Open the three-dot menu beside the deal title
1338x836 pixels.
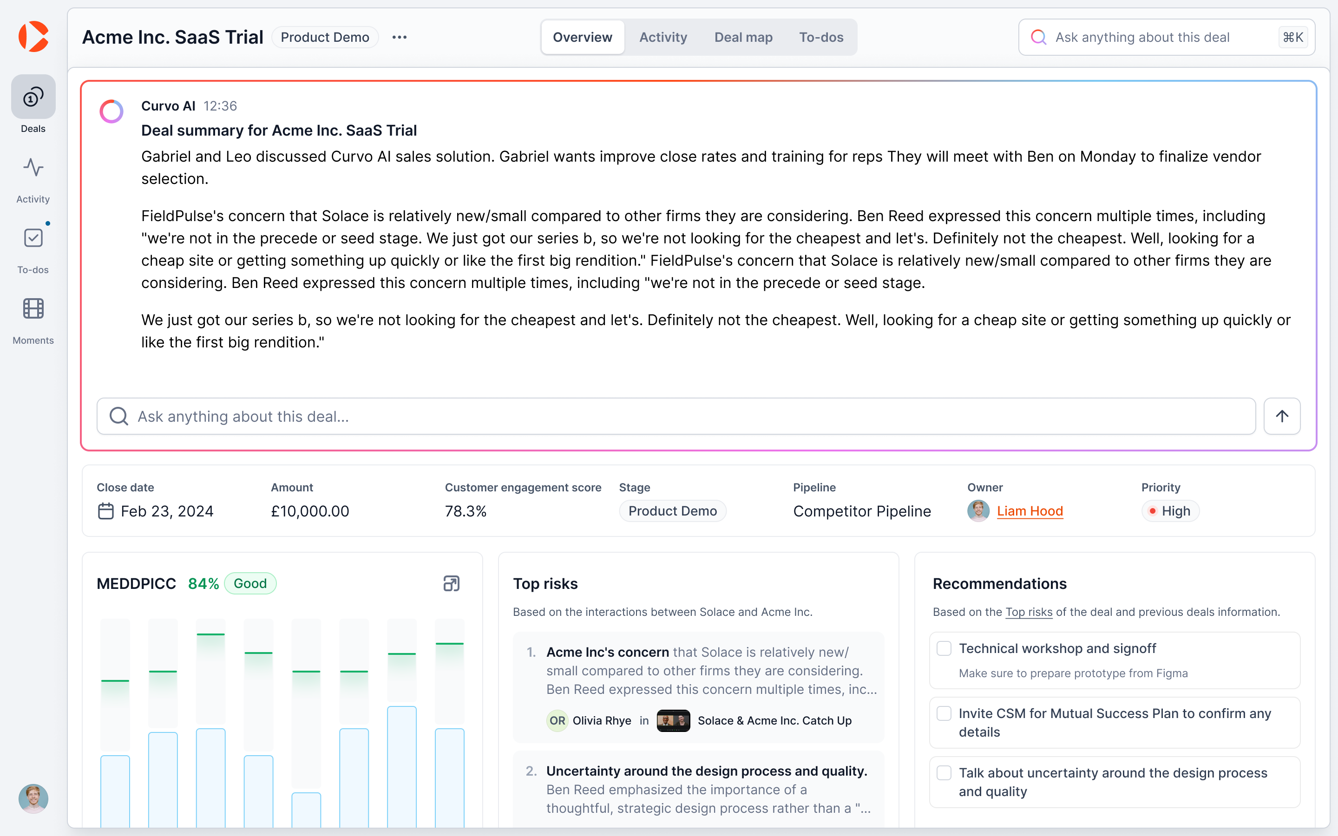[x=399, y=37]
